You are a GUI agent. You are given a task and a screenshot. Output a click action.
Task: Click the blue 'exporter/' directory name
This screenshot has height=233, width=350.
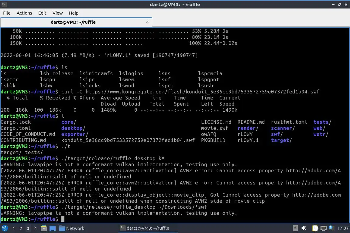point(75,134)
